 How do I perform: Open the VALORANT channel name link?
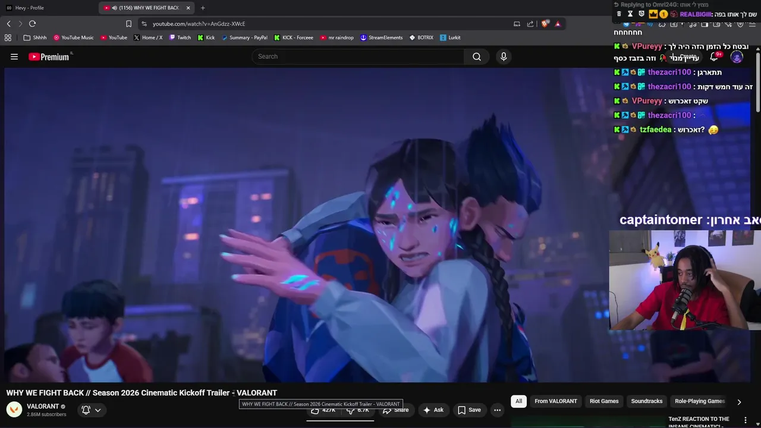tap(43, 407)
